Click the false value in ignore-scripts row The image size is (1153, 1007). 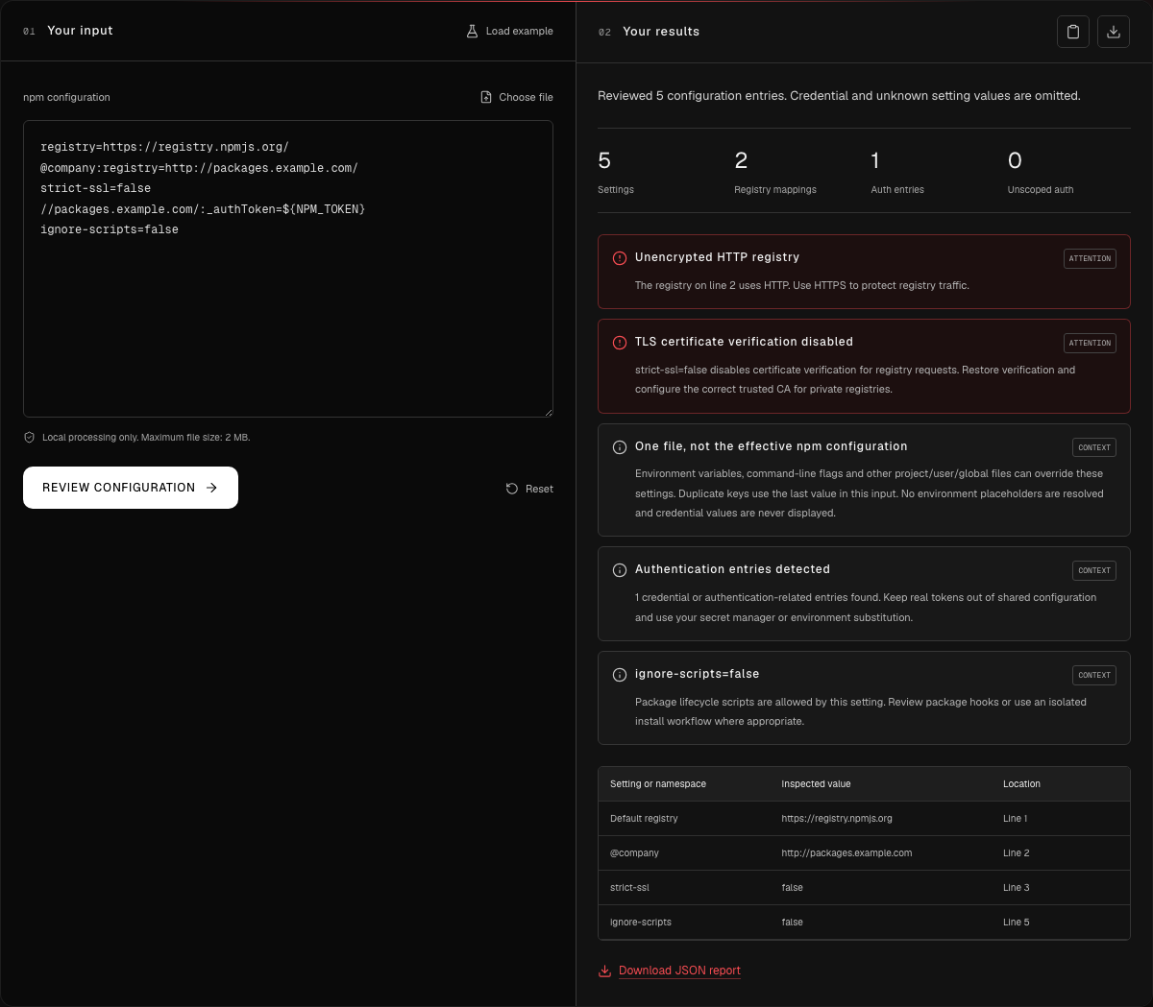click(792, 923)
